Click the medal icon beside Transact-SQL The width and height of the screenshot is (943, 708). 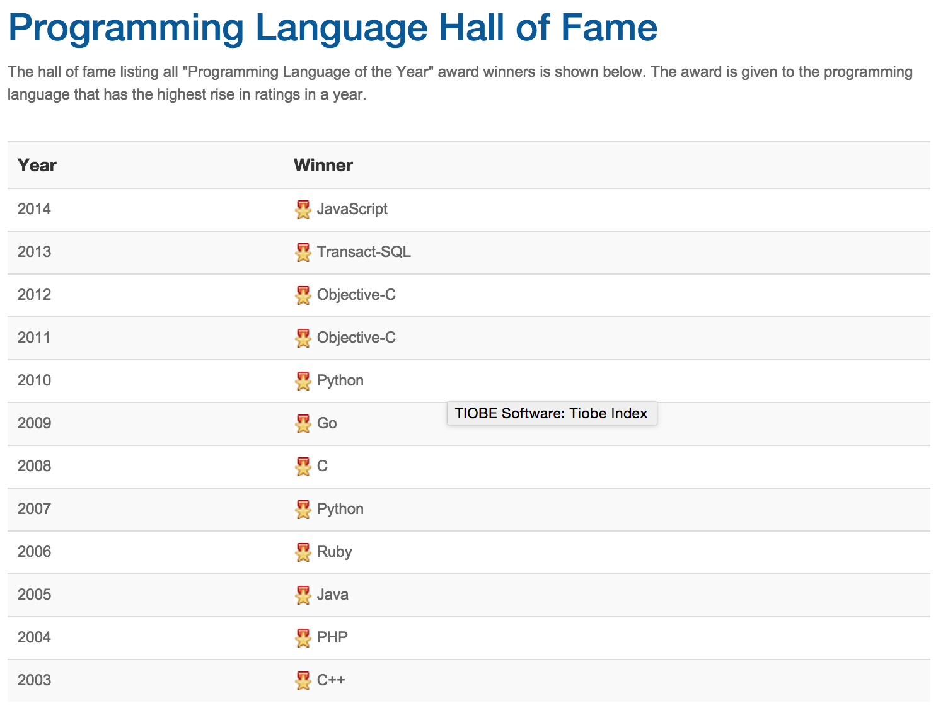click(303, 253)
